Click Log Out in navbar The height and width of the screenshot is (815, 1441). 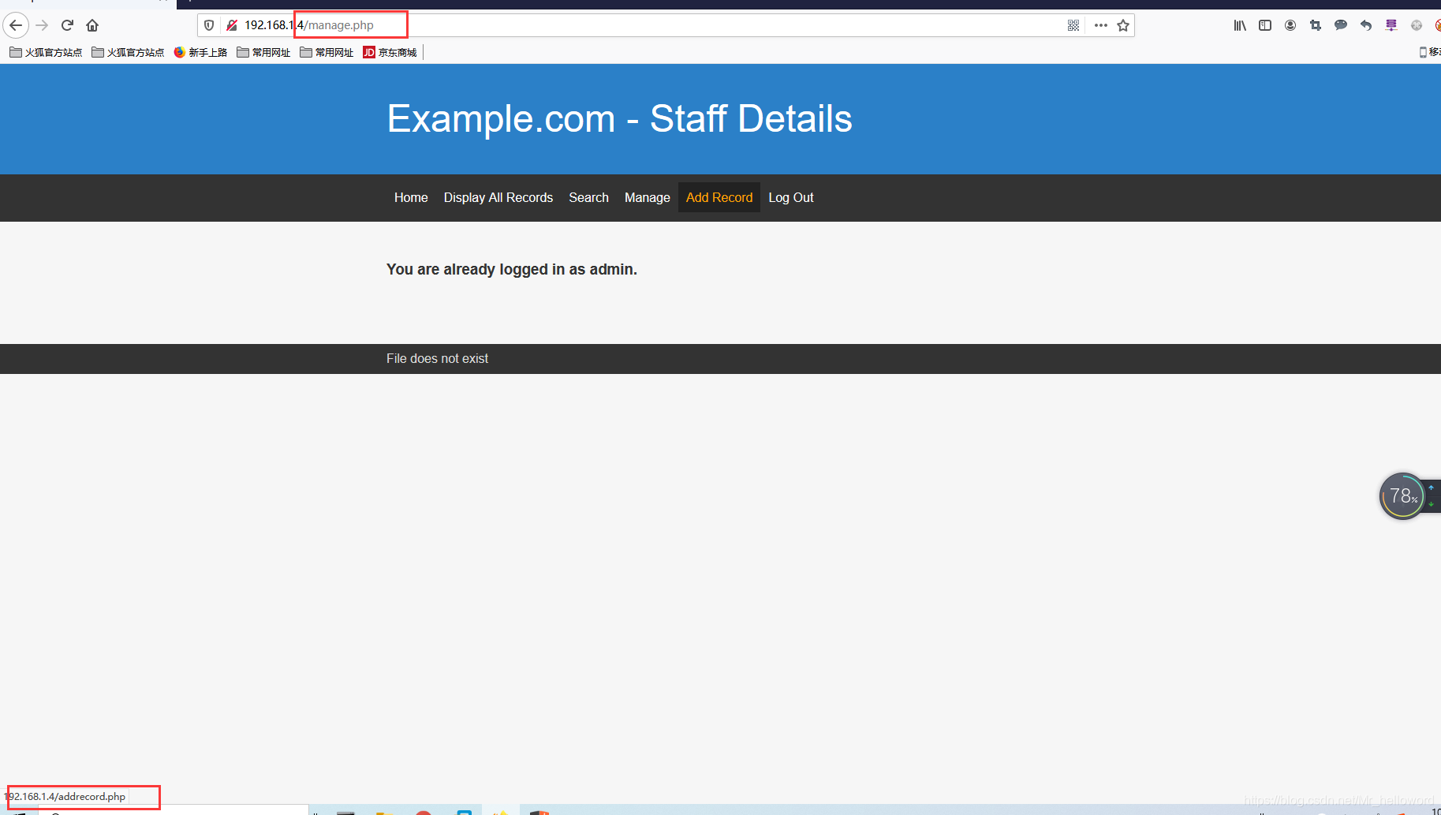pos(791,197)
